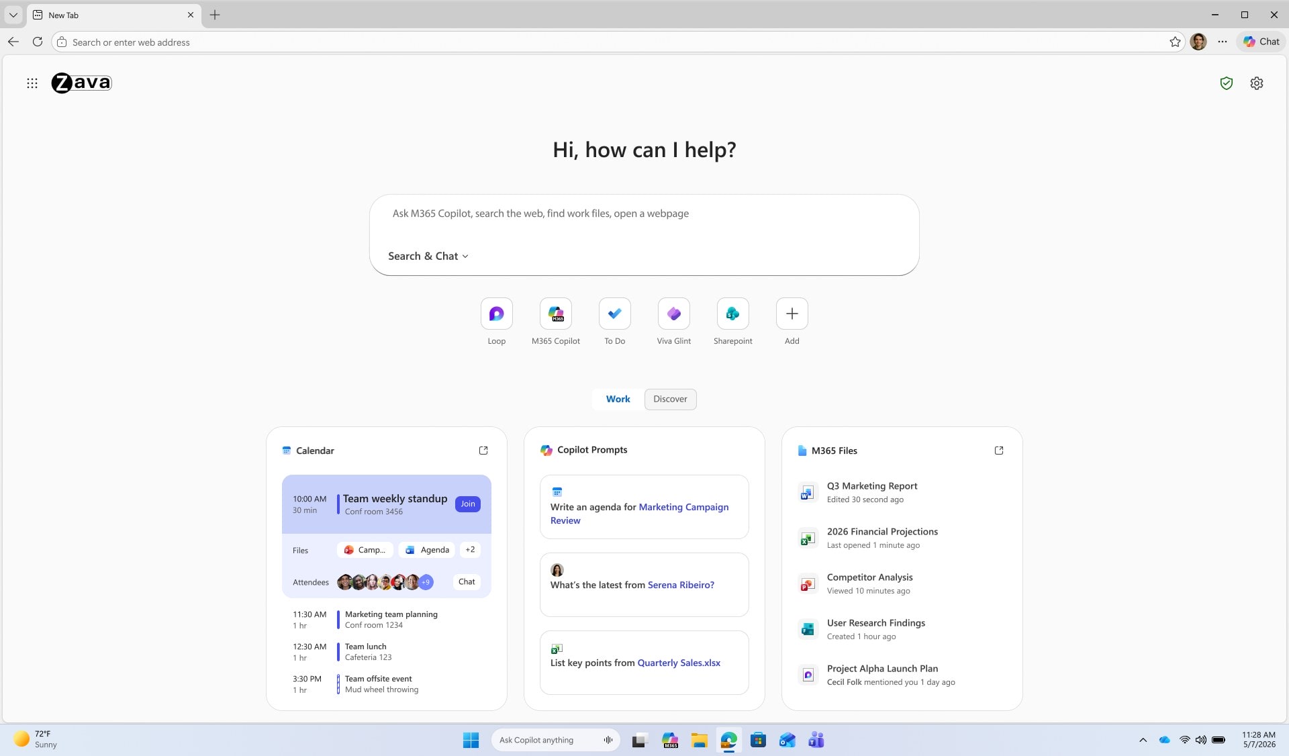The image size is (1289, 756).
Task: Launch M365 Copilot shortcut tile
Action: pyautogui.click(x=556, y=314)
